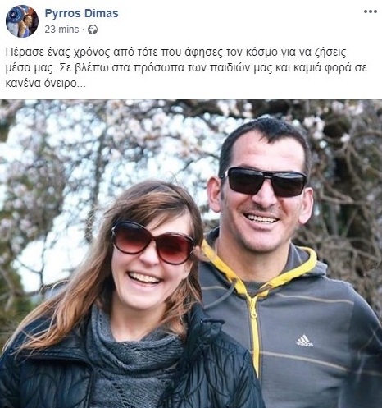382x408 pixels.
Task: Click the yellow zipper on the hoodie
Action: 255,337
